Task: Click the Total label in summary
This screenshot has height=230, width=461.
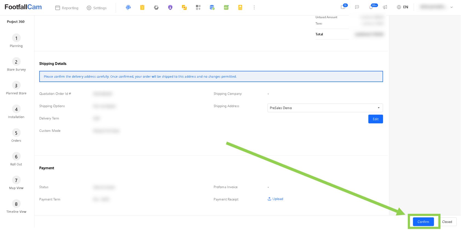Action: point(319,34)
